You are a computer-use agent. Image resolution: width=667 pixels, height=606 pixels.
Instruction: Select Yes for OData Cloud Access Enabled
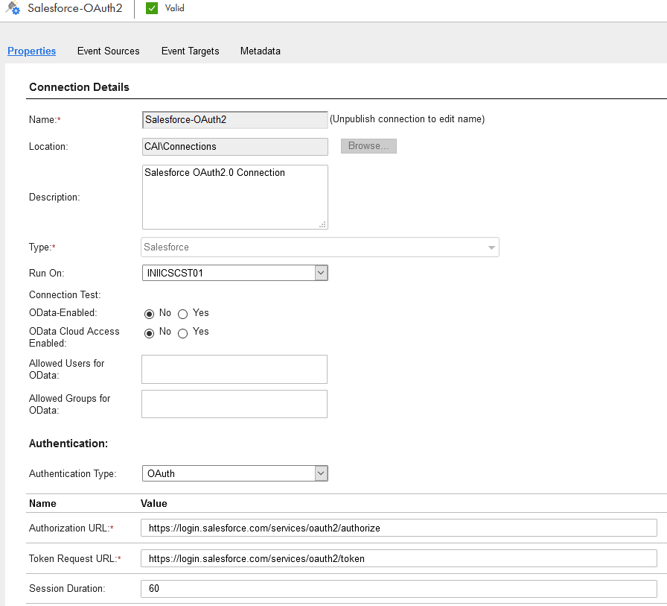182,333
